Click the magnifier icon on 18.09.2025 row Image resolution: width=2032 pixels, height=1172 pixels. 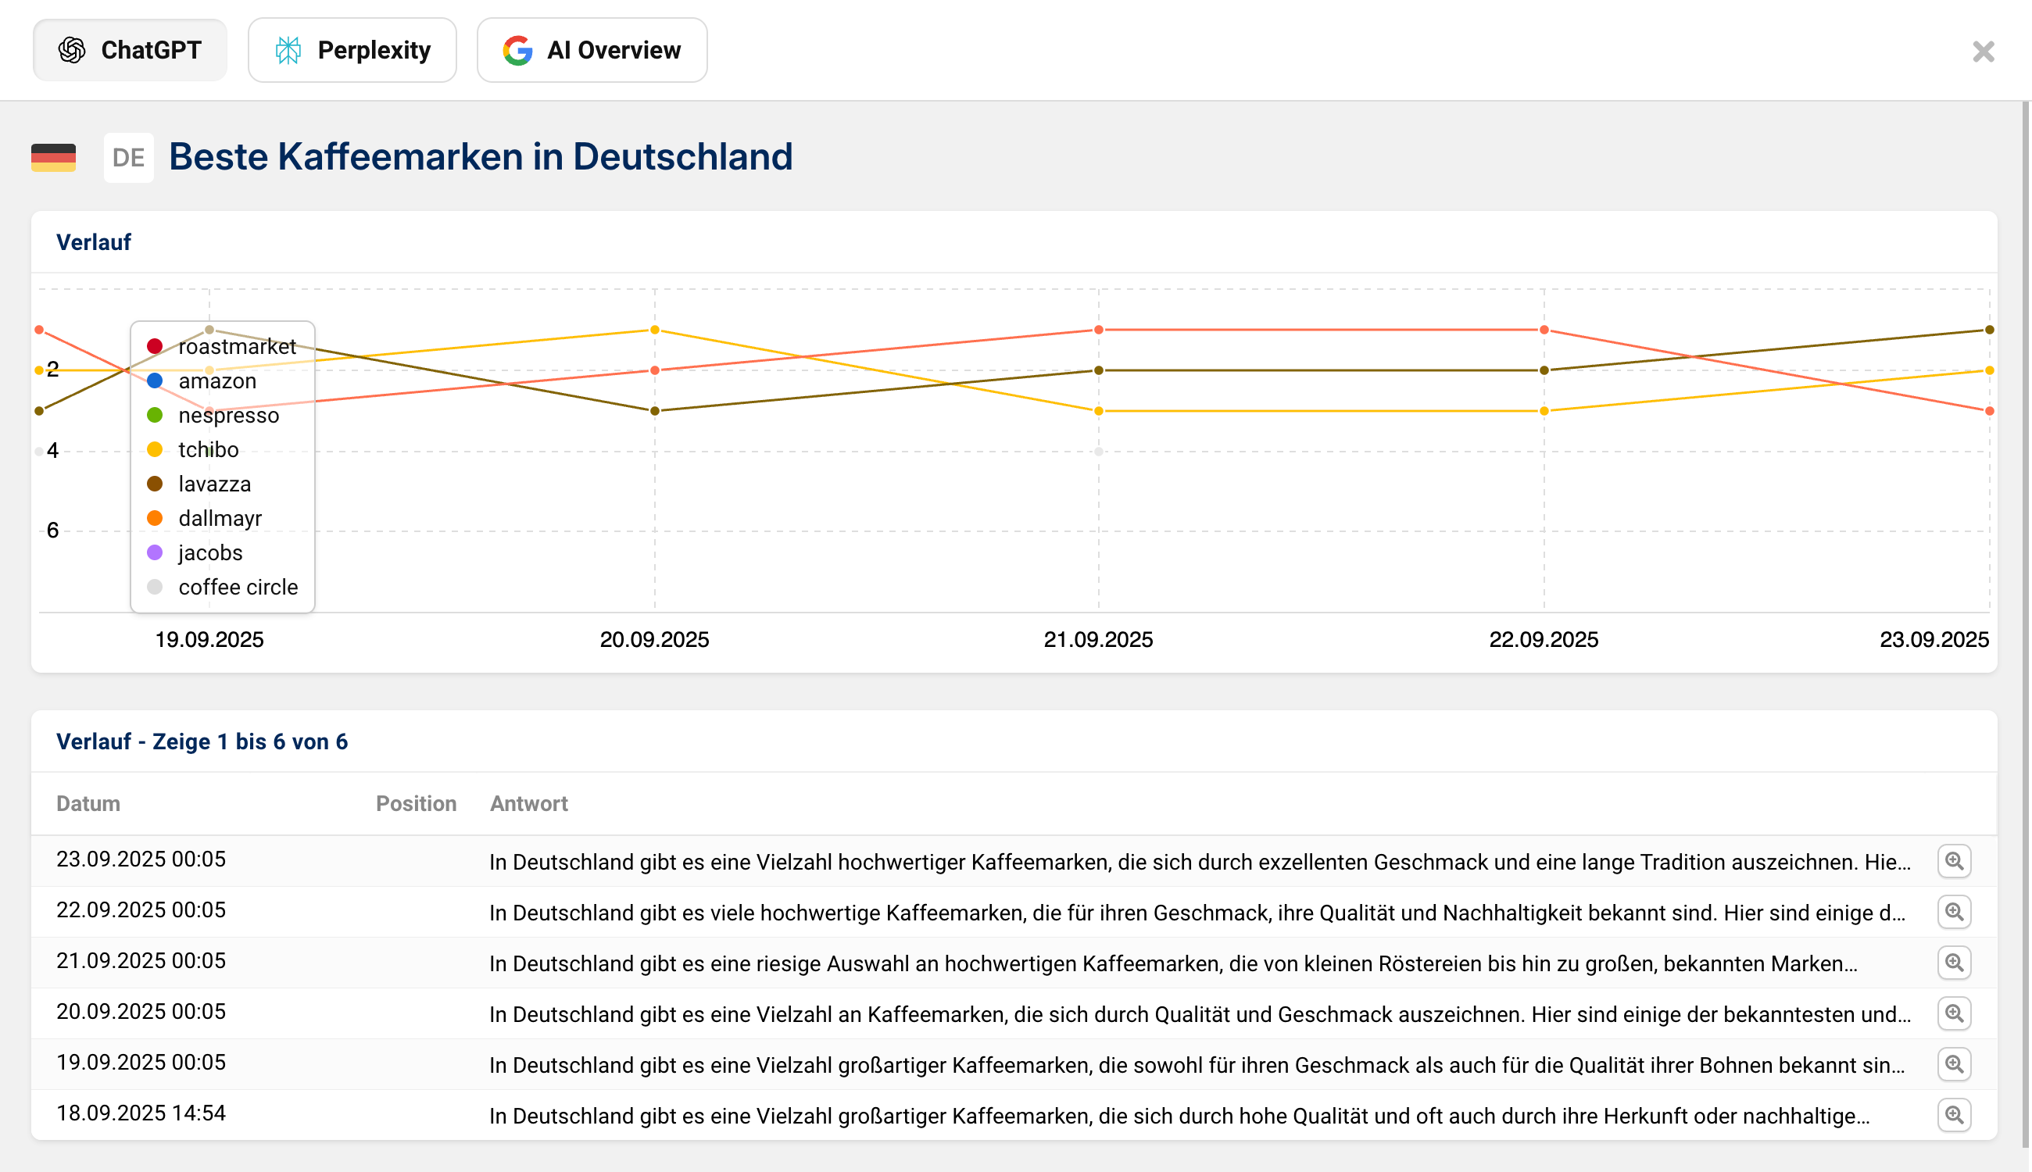click(1955, 1116)
